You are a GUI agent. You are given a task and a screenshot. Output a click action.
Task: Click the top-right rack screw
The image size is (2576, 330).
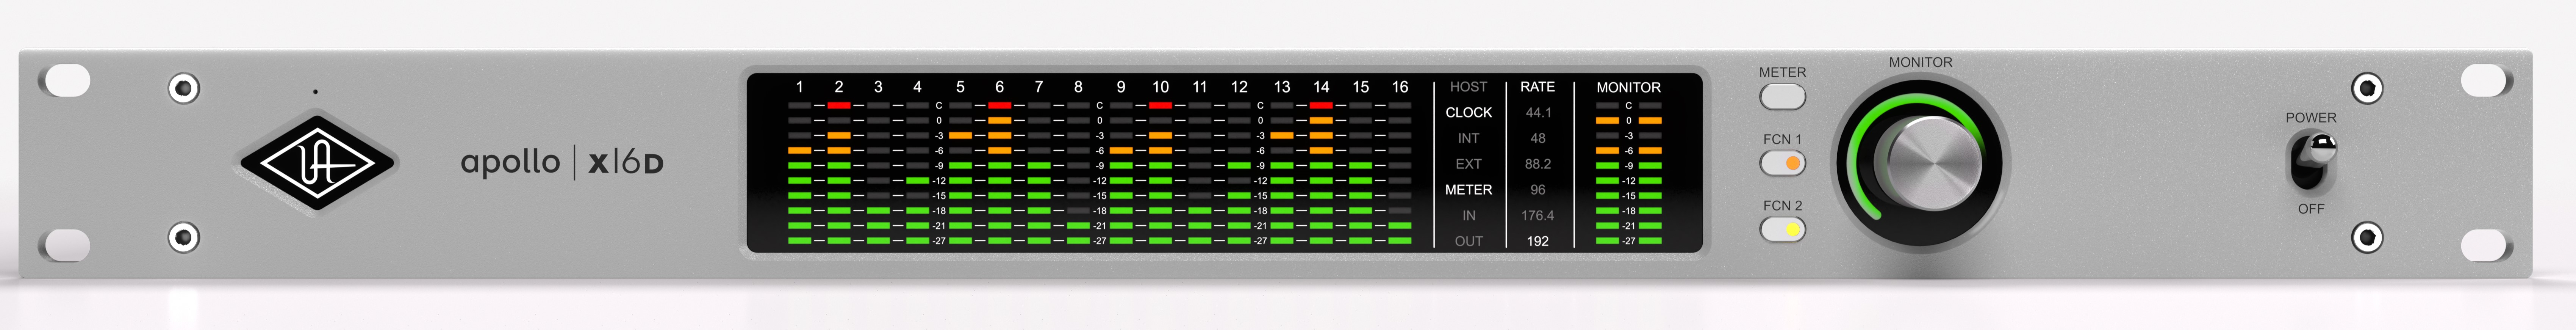[x=2367, y=88]
